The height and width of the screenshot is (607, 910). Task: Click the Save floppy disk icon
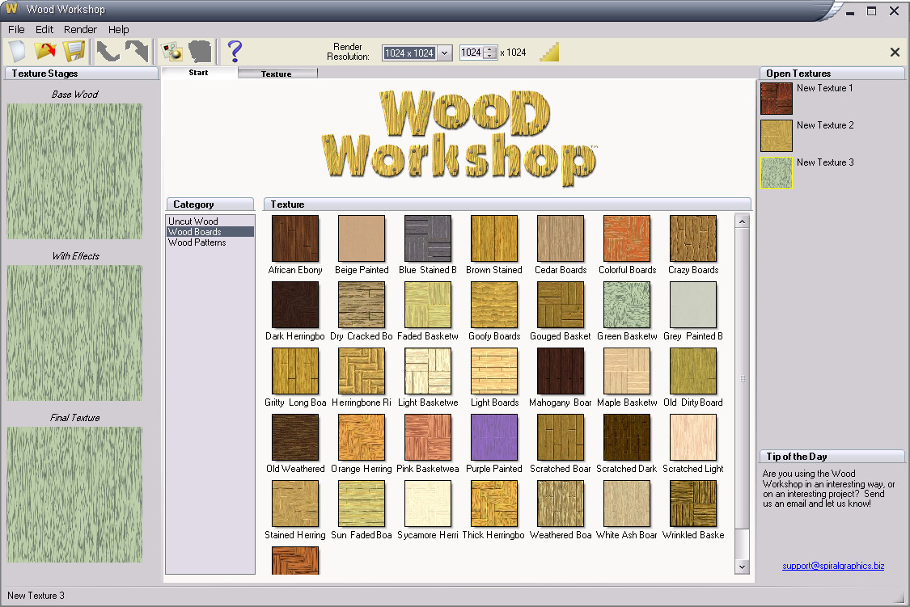point(74,52)
